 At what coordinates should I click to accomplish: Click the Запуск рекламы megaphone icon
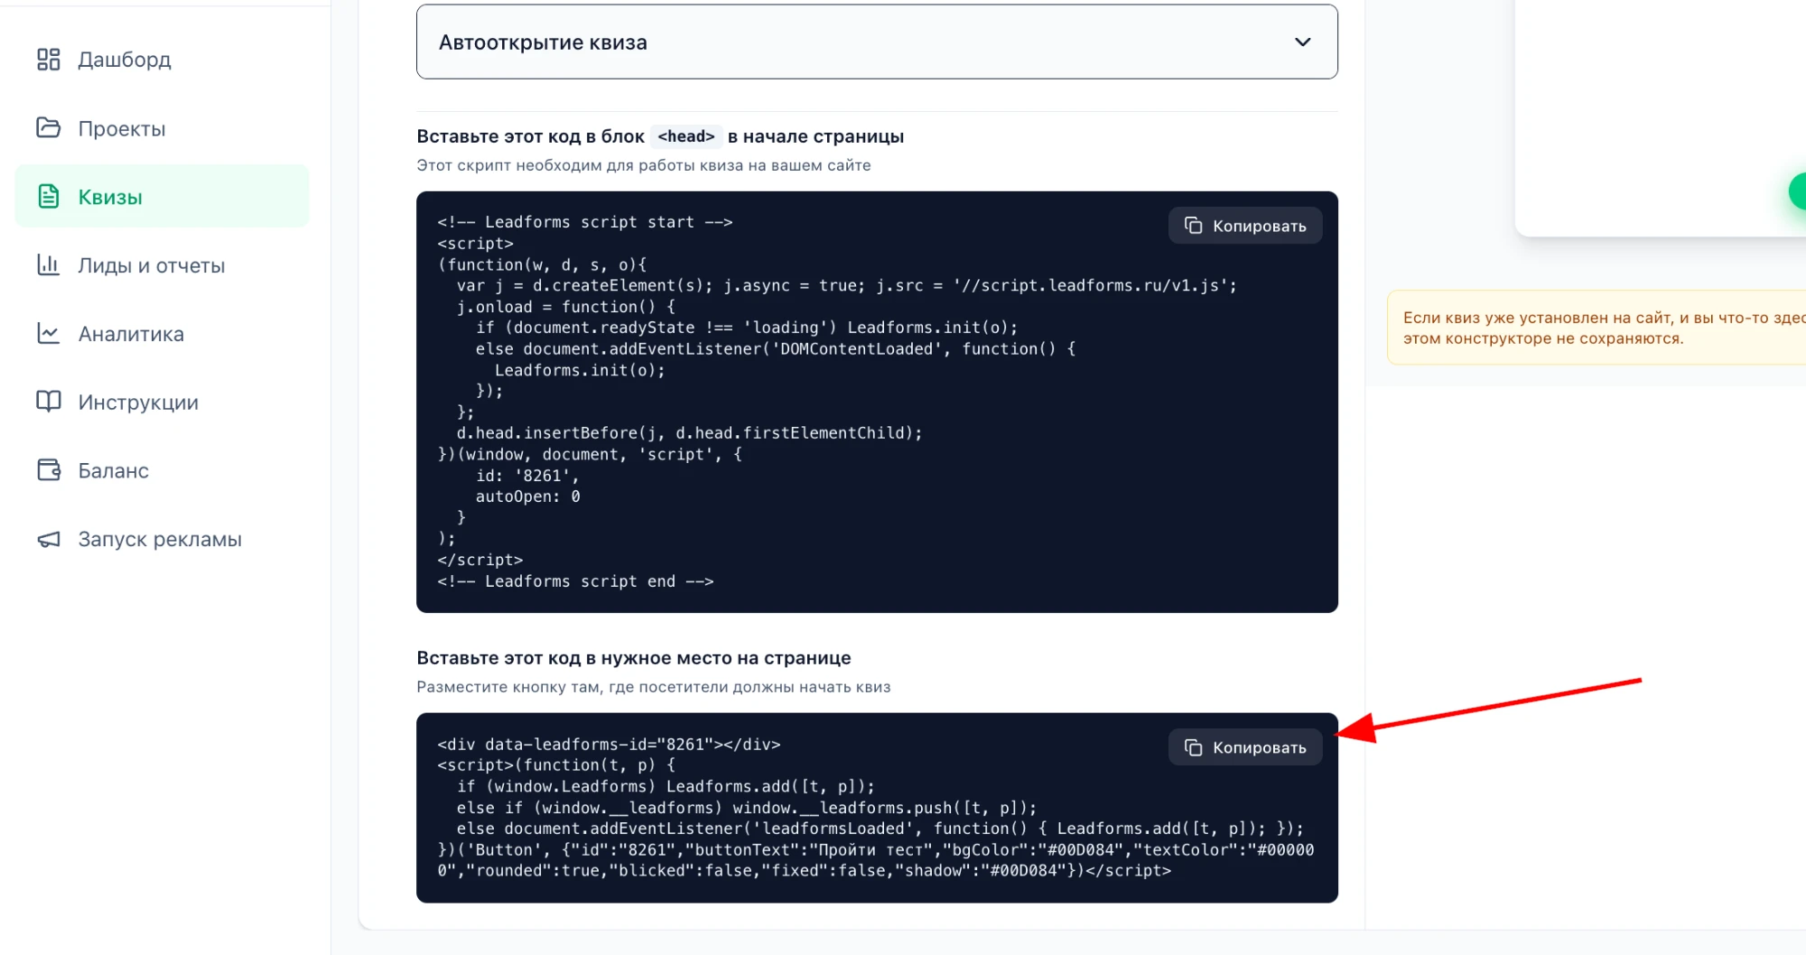pyautogui.click(x=48, y=539)
